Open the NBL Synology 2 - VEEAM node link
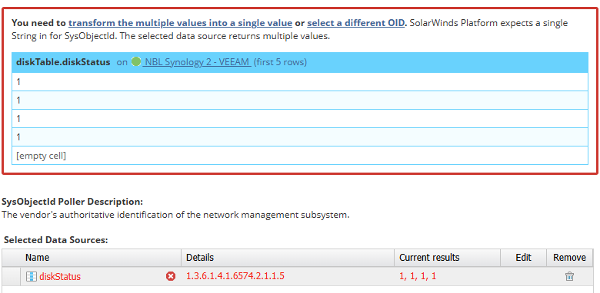The image size is (600, 293). click(x=197, y=62)
